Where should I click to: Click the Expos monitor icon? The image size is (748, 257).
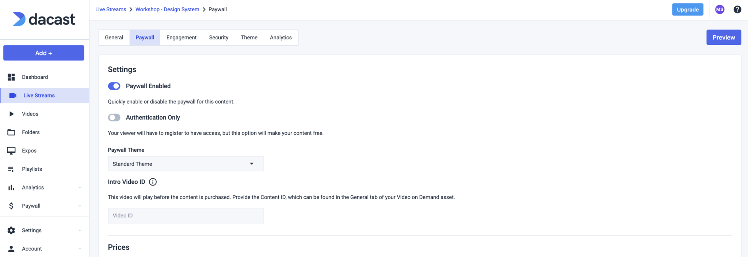pos(11,151)
